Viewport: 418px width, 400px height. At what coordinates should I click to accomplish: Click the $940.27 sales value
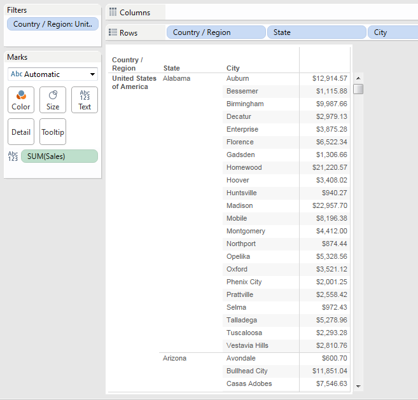[x=334, y=193]
